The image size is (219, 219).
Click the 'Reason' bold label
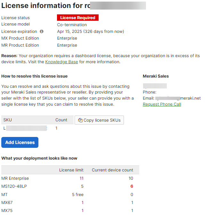[x=9, y=56]
